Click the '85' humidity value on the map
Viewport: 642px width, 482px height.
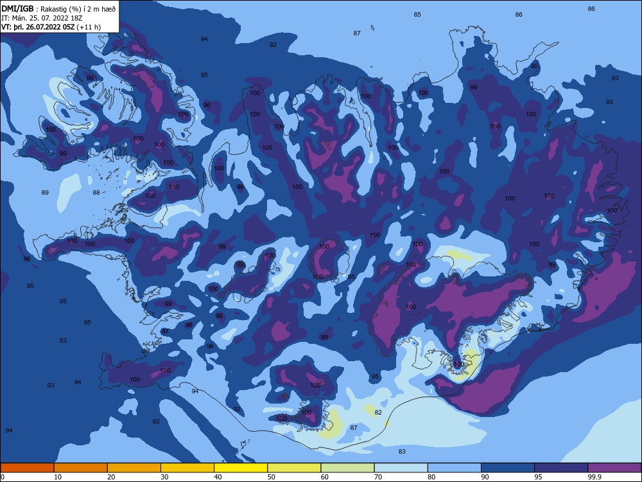tap(417, 15)
